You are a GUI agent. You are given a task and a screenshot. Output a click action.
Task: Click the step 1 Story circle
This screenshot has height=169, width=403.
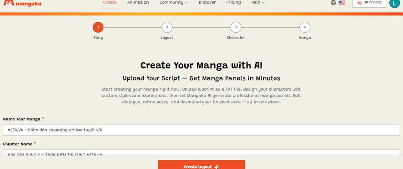point(98,27)
